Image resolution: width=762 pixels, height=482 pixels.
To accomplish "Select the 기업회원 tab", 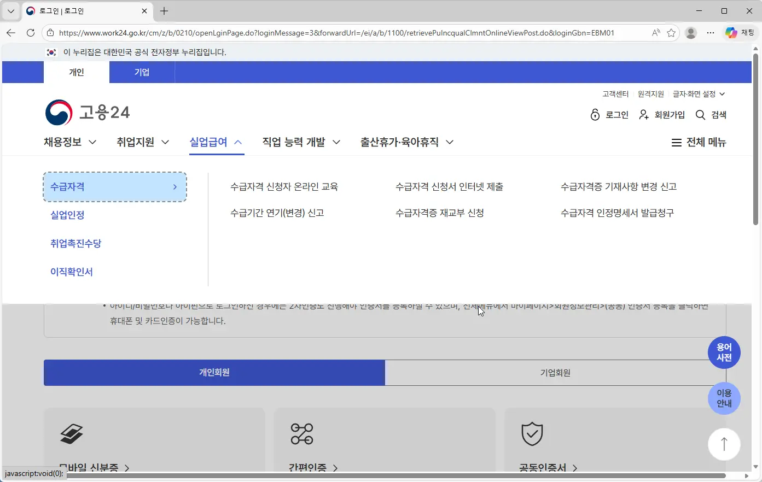I will [x=555, y=373].
